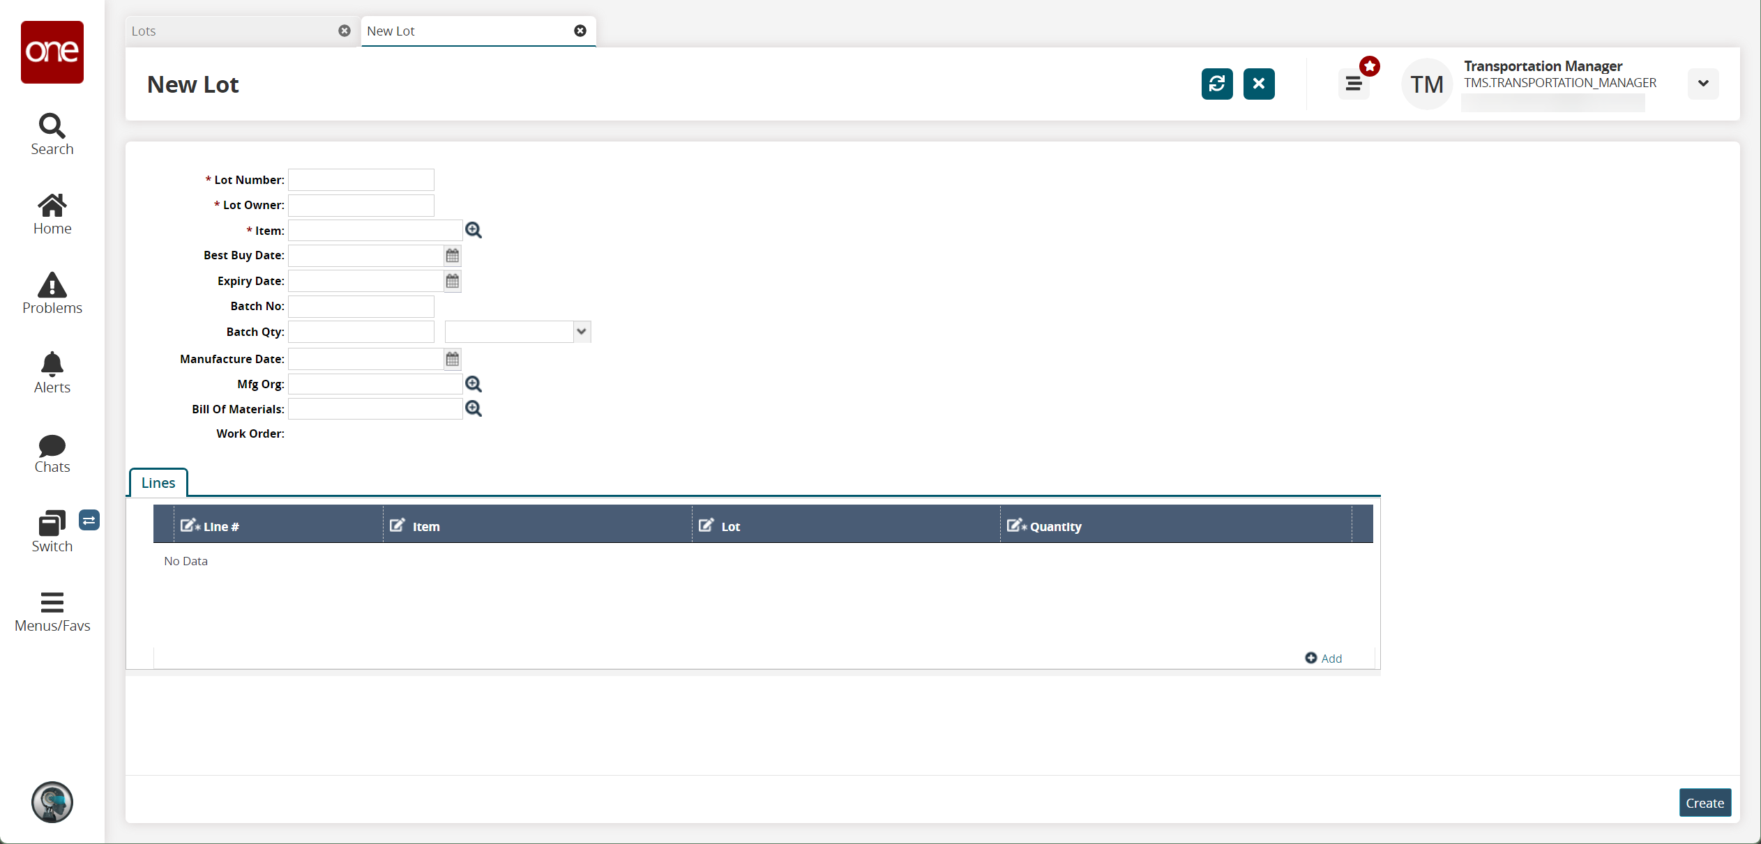Screen dimensions: 1761x844
Task: Click the hamburger menu icon
Action: [1354, 83]
